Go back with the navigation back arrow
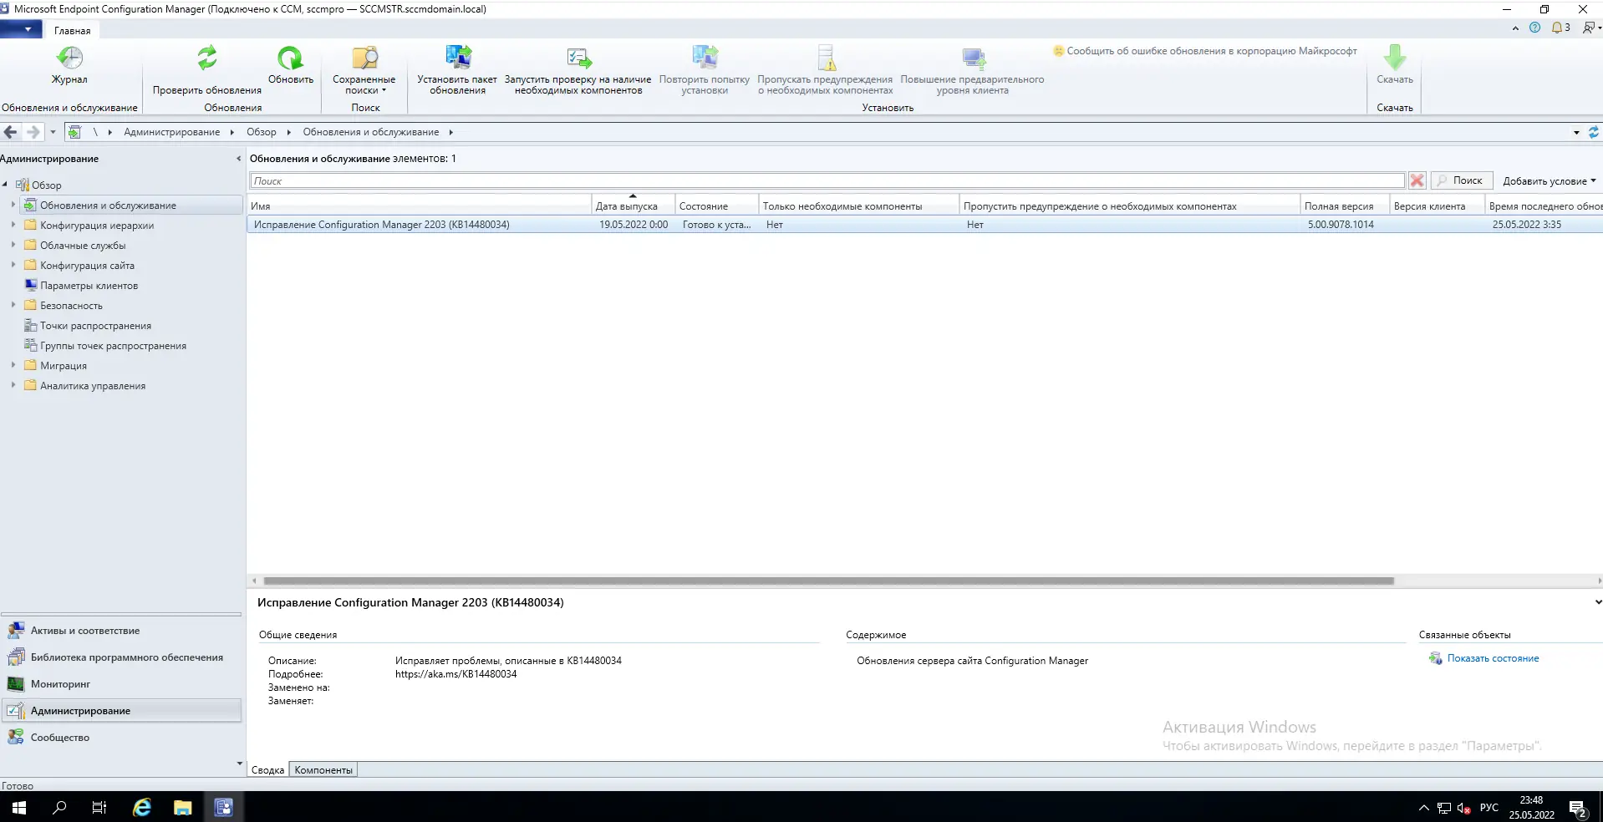This screenshot has width=1603, height=822. point(11,132)
